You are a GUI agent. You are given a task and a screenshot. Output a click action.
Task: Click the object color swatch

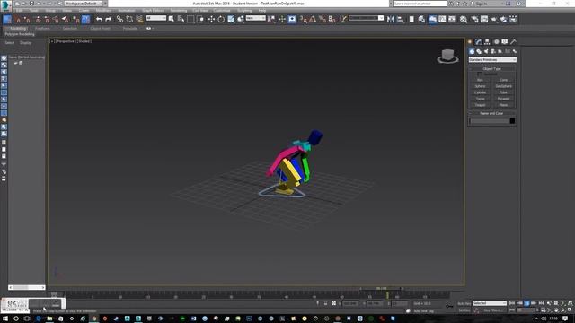click(512, 121)
